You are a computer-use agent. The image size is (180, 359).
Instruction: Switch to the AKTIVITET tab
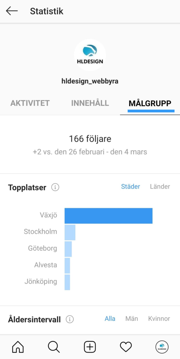click(x=30, y=103)
